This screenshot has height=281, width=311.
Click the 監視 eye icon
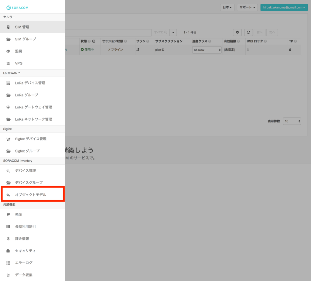[x=8, y=51]
